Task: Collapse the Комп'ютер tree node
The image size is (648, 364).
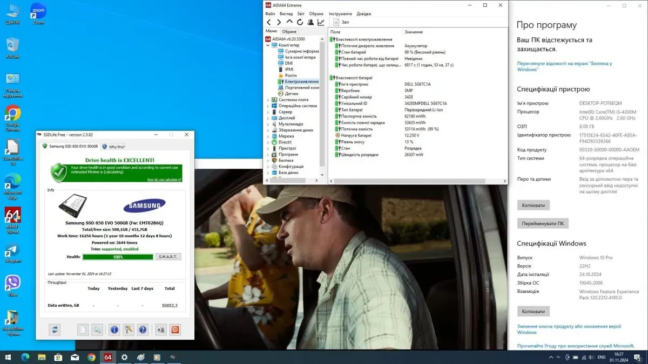Action: coord(268,45)
